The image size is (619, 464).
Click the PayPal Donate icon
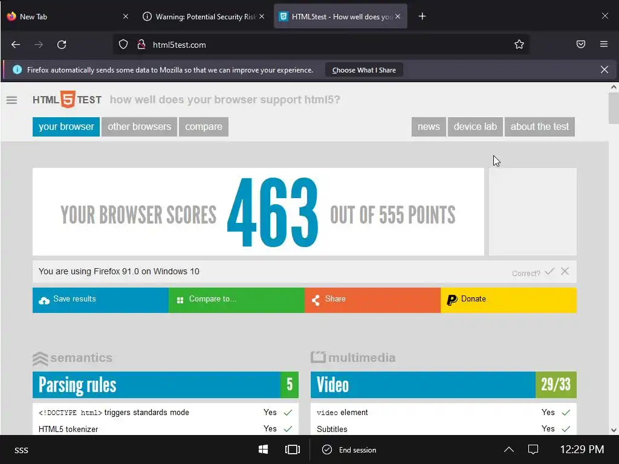452,300
